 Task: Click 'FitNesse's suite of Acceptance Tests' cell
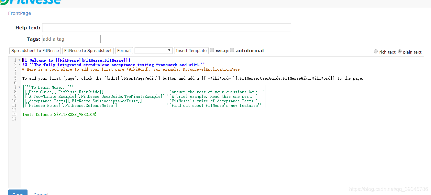(x=212, y=101)
